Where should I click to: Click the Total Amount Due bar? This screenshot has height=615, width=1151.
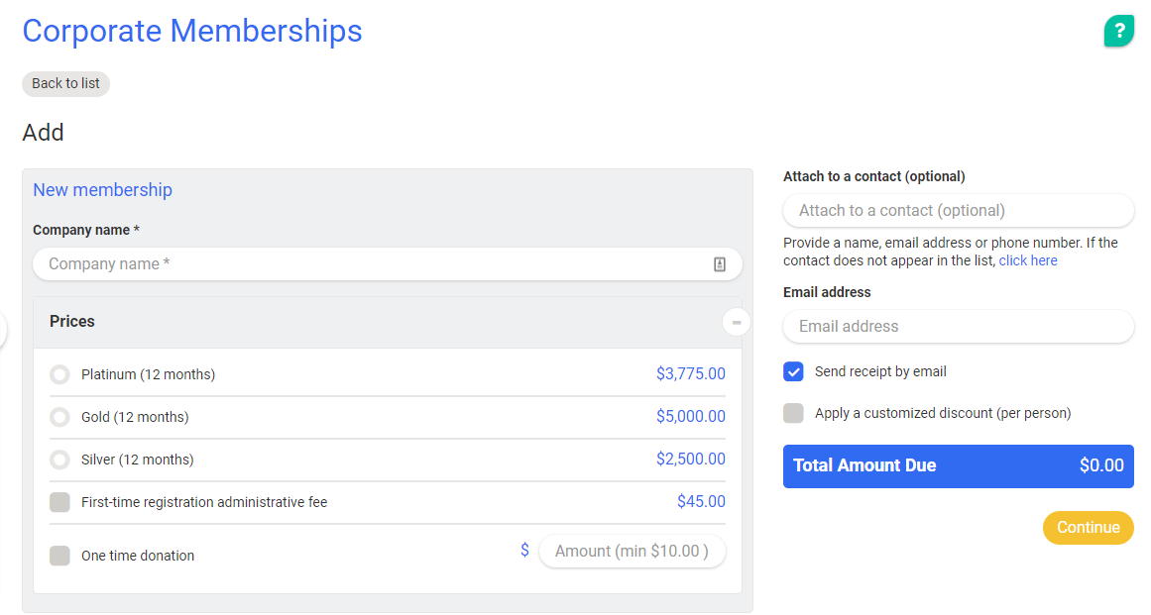click(958, 465)
